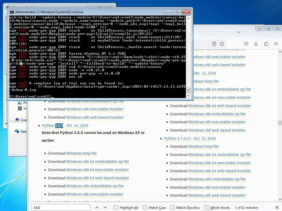
Task: Go to previous find match arrow
Action: 97,208
